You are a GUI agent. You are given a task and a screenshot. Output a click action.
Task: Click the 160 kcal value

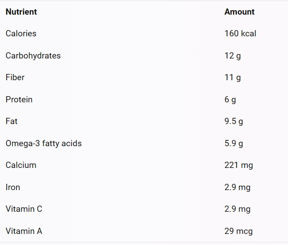click(240, 33)
